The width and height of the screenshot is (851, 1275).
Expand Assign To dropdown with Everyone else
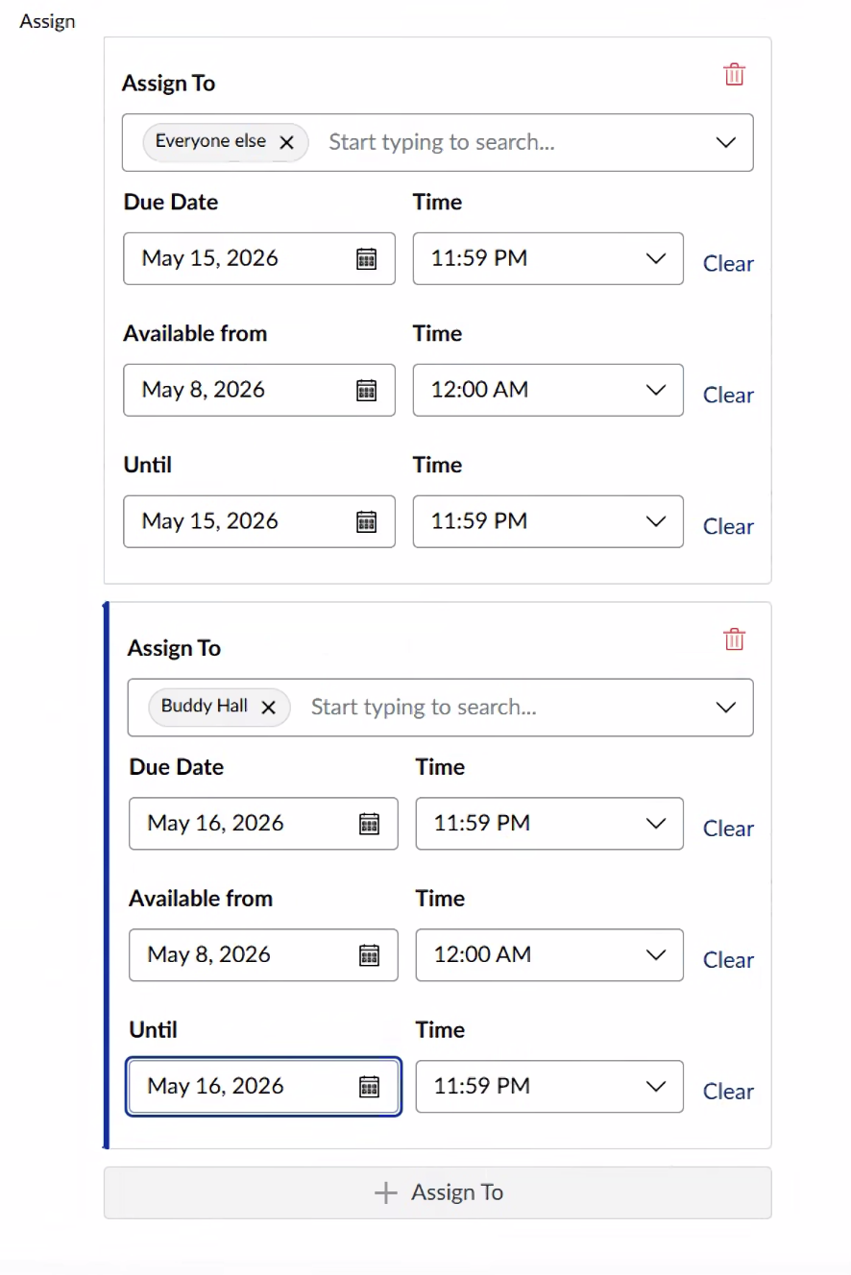[x=726, y=142]
